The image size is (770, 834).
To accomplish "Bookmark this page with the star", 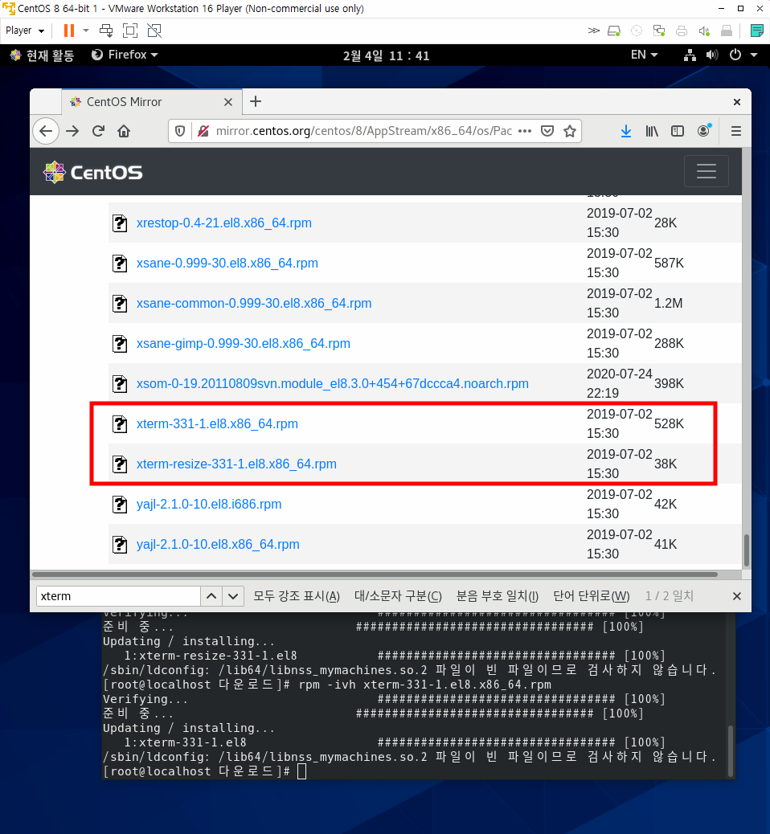I will coord(570,131).
